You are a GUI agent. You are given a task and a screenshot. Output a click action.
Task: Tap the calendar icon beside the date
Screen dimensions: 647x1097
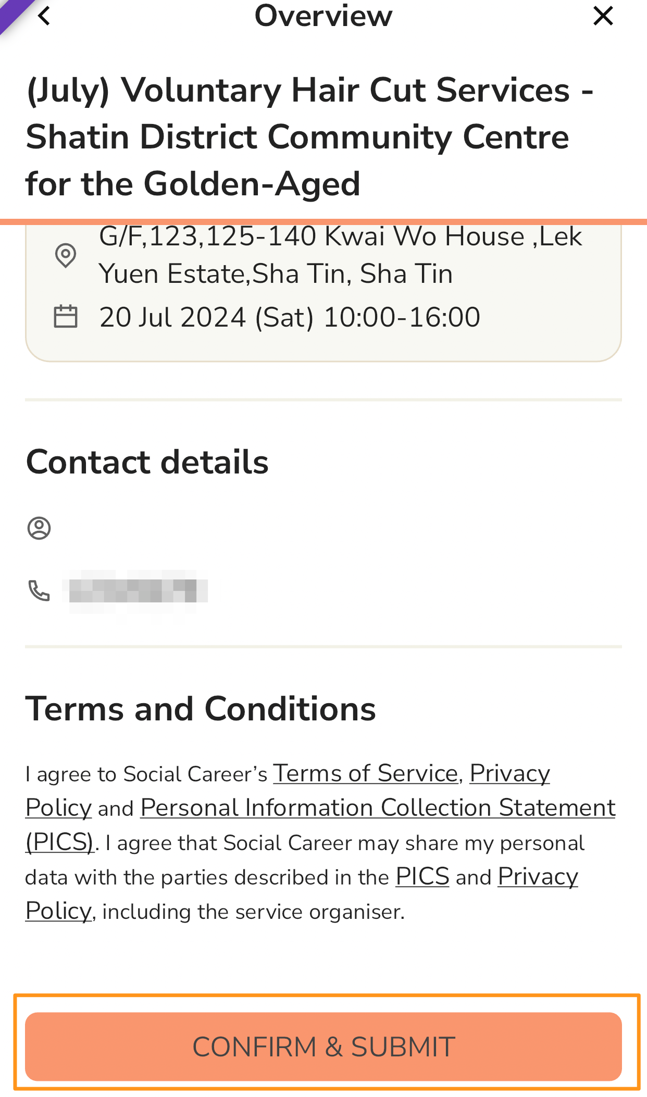66,316
